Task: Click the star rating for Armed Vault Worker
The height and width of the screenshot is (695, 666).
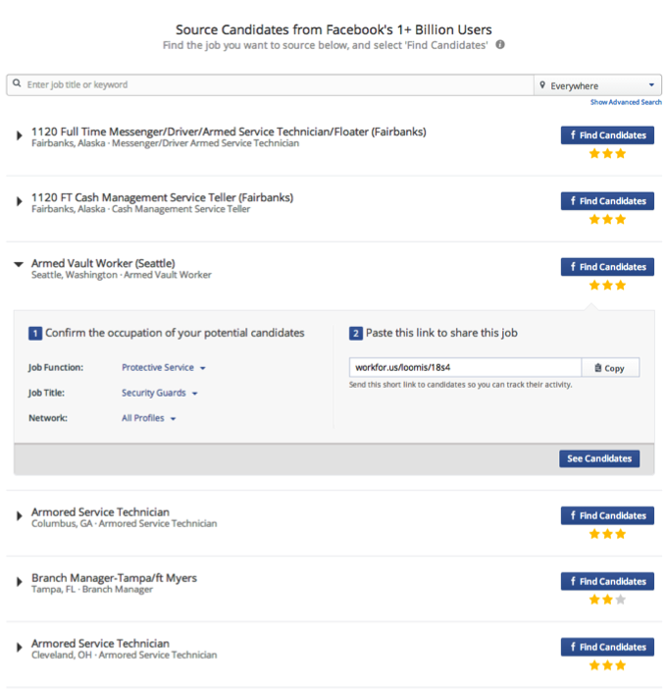Action: point(606,285)
